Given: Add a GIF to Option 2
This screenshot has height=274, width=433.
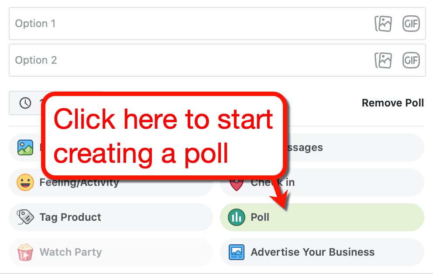Looking at the screenshot, I should click(411, 60).
